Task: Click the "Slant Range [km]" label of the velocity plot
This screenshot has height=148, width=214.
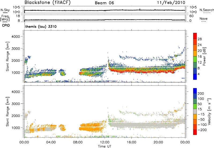Action: pyautogui.click(x=7, y=111)
